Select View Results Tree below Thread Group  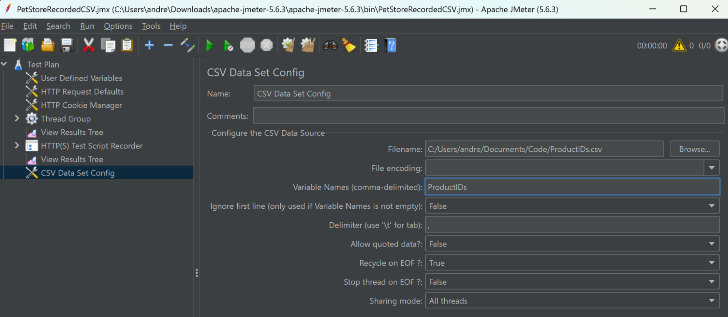pyautogui.click(x=72, y=132)
